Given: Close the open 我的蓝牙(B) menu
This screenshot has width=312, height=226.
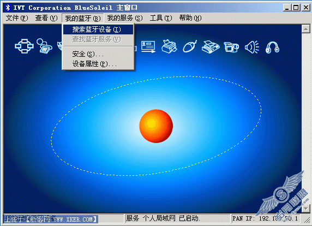Looking at the screenshot, I should [83, 19].
